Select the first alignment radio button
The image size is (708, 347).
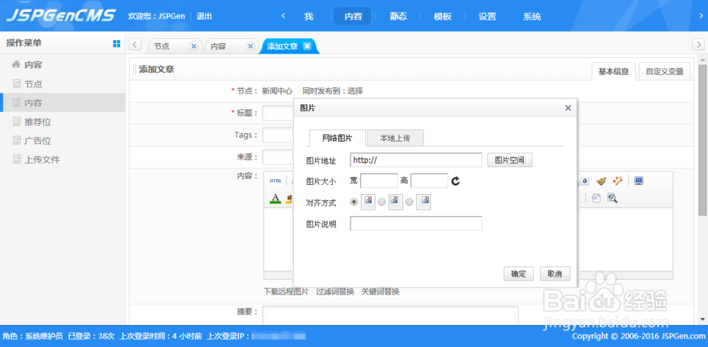[355, 202]
